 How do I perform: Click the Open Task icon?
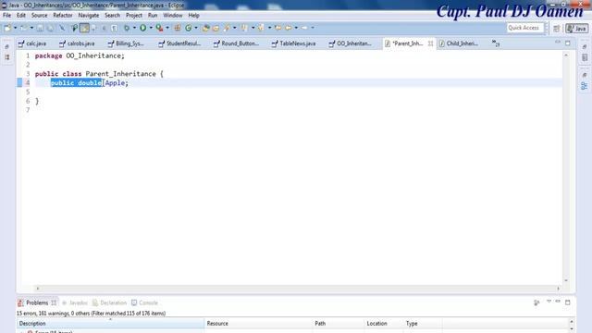tap(216, 28)
